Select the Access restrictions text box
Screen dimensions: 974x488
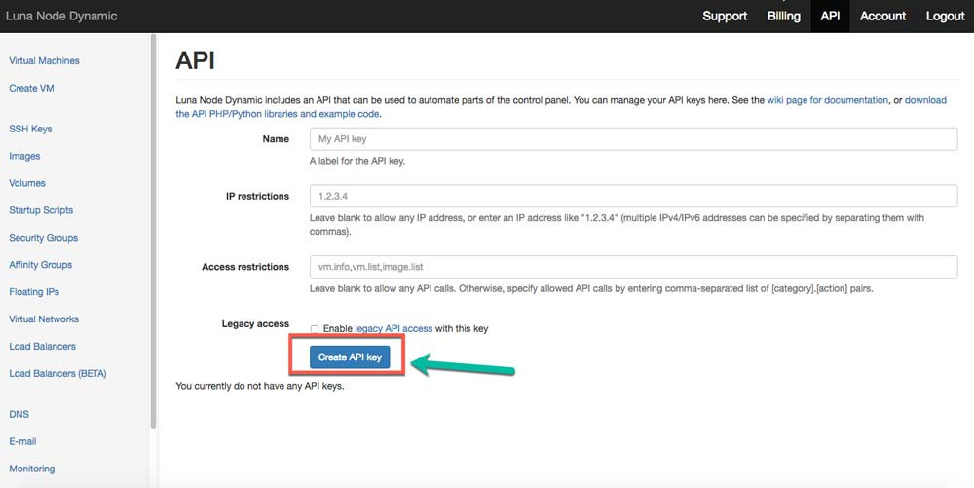(633, 266)
